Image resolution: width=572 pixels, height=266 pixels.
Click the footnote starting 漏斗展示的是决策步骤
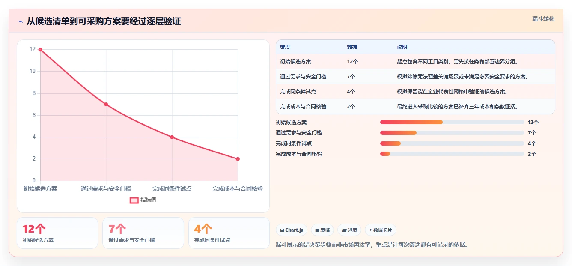(x=372, y=245)
